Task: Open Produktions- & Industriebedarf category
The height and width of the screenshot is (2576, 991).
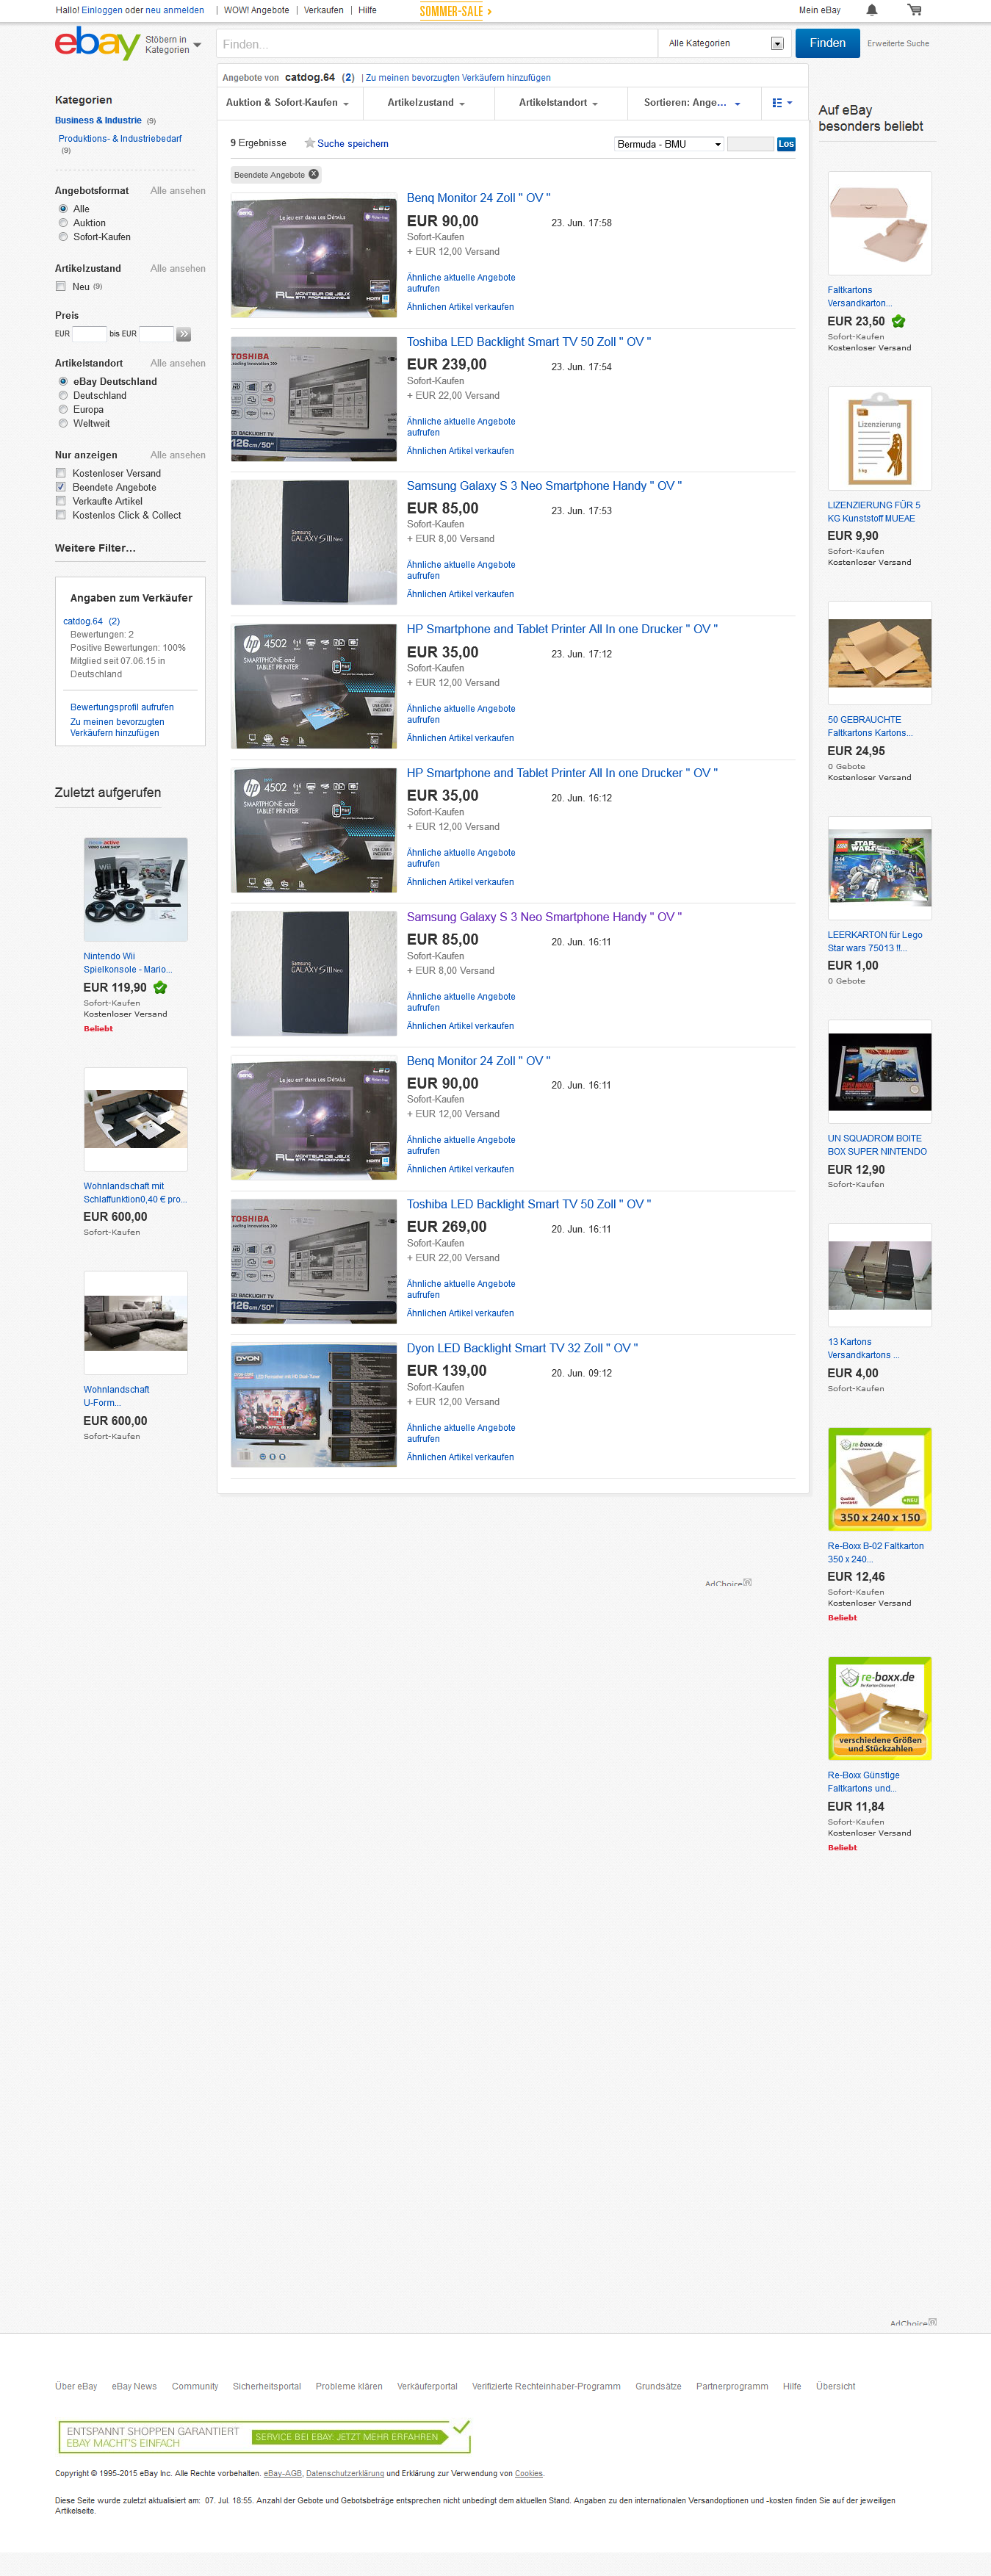Action: [120, 139]
